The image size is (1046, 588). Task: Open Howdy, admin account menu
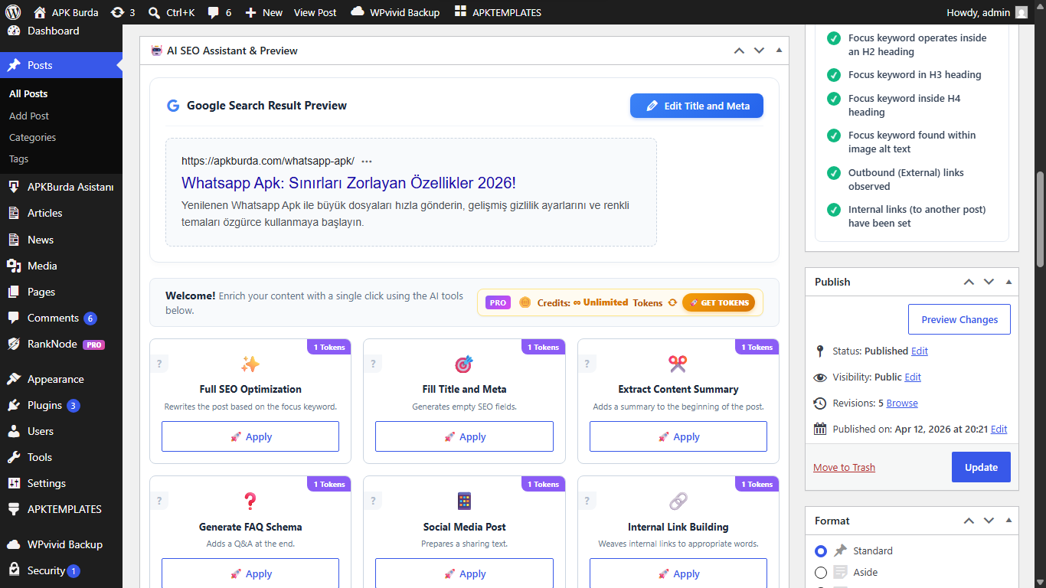(x=987, y=12)
